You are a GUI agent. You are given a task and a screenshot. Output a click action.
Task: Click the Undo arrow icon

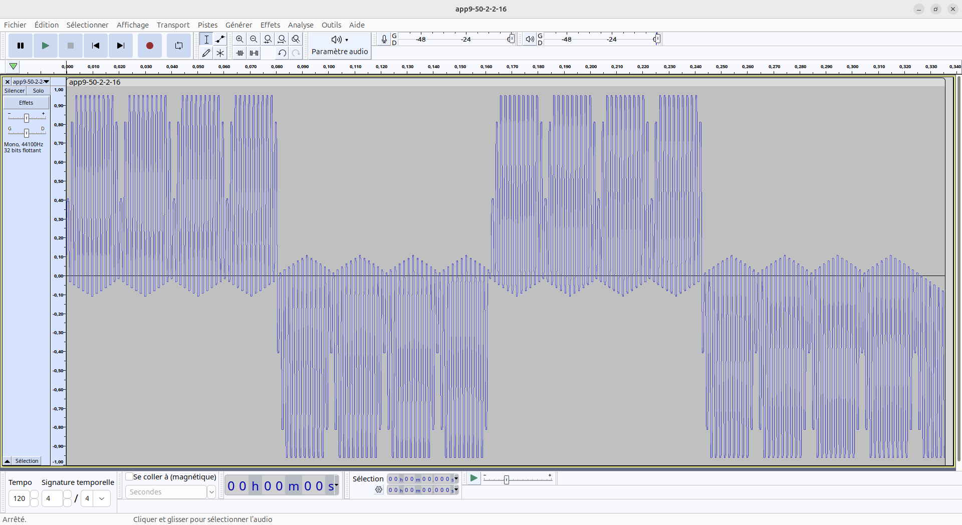pyautogui.click(x=282, y=53)
